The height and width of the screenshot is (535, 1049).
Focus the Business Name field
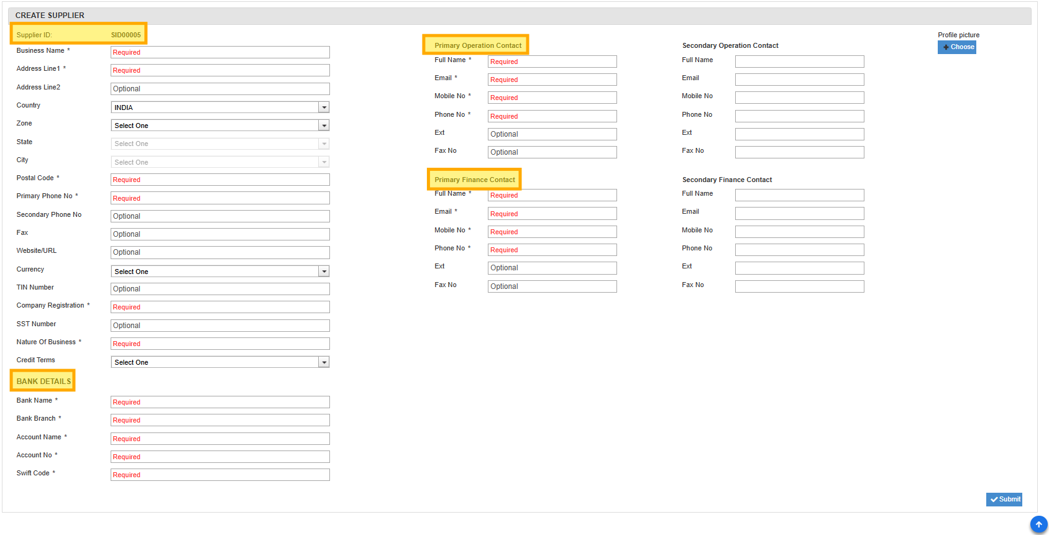tap(220, 52)
